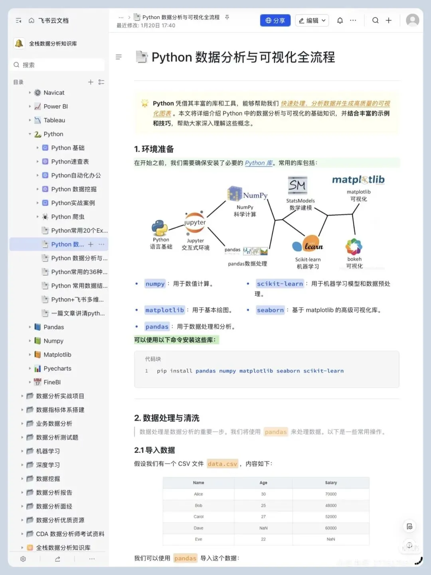Screen dimensions: 431x575
Task: Open Python 常用数据结... document
Action: coord(79,286)
